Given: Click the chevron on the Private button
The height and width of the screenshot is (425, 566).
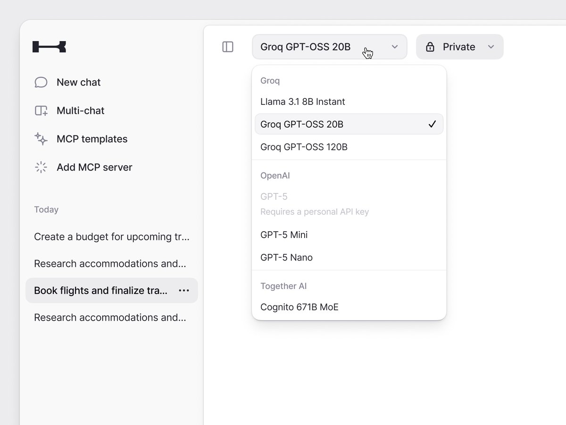Looking at the screenshot, I should pyautogui.click(x=491, y=47).
